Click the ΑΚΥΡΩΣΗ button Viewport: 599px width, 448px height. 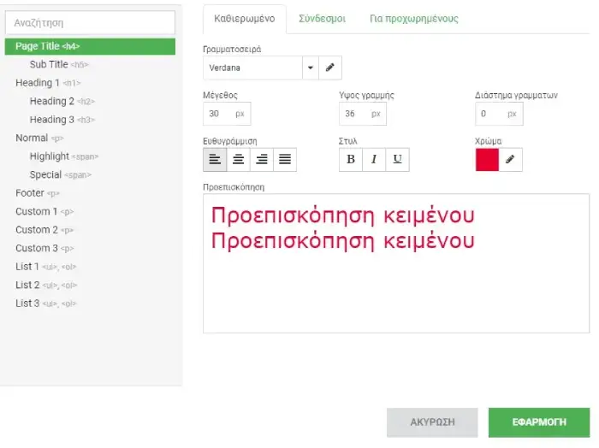pos(432,422)
